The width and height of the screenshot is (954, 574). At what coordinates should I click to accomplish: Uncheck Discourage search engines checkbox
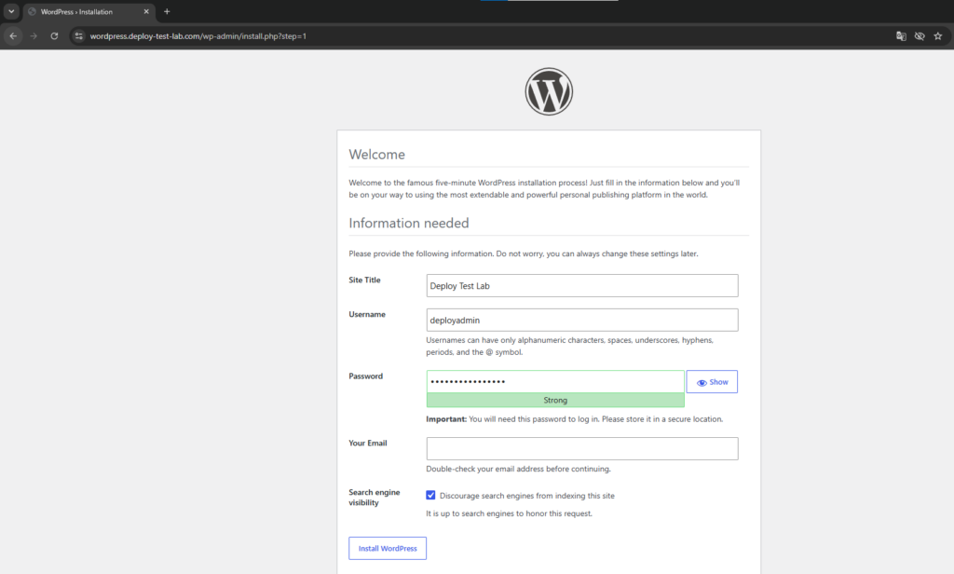[430, 495]
